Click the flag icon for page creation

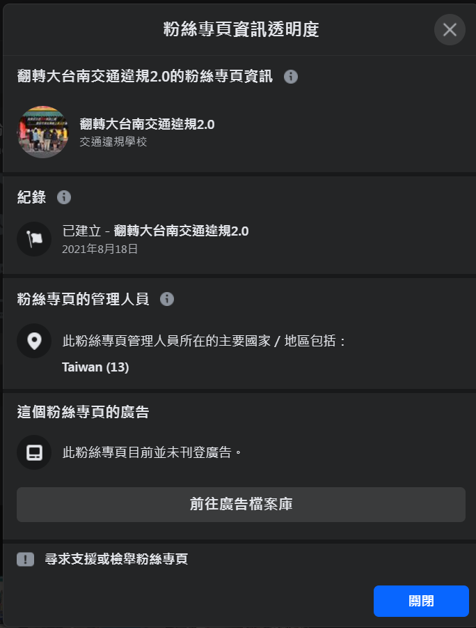tap(34, 238)
